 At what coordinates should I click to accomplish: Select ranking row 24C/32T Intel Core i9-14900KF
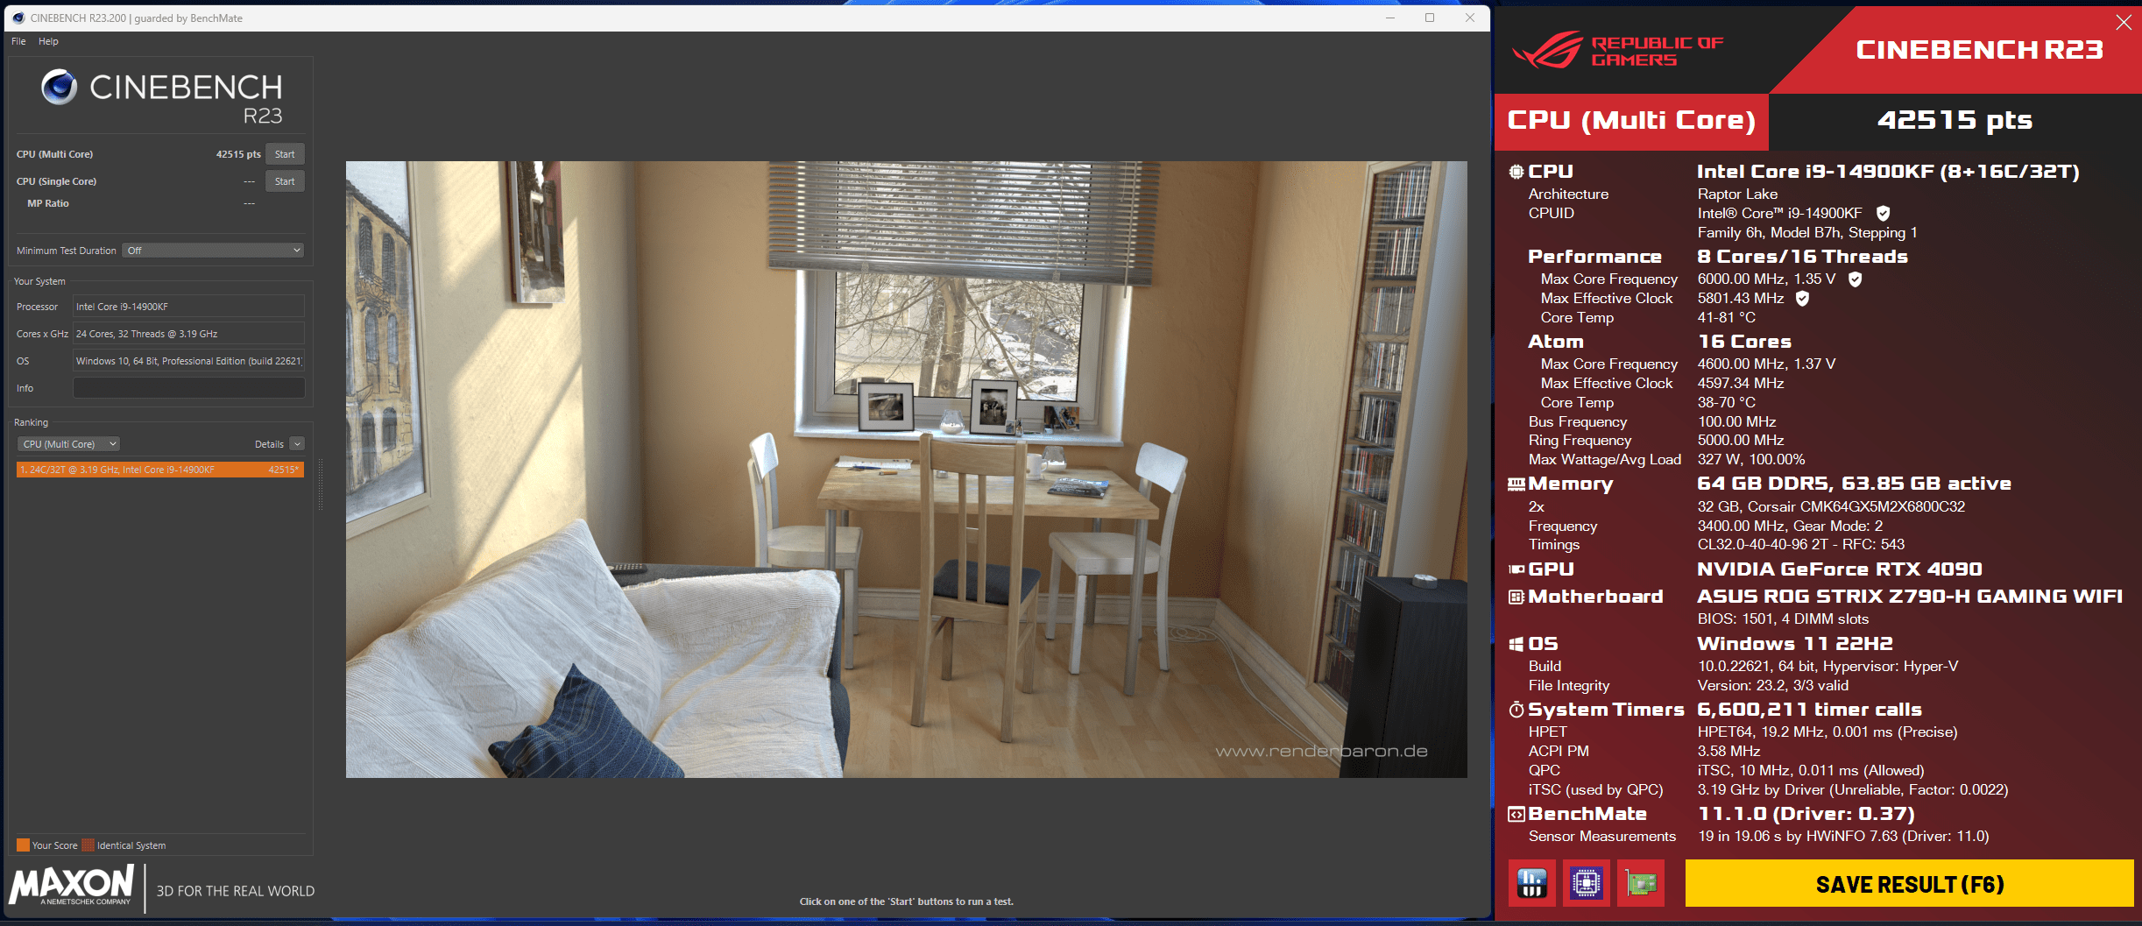click(160, 470)
